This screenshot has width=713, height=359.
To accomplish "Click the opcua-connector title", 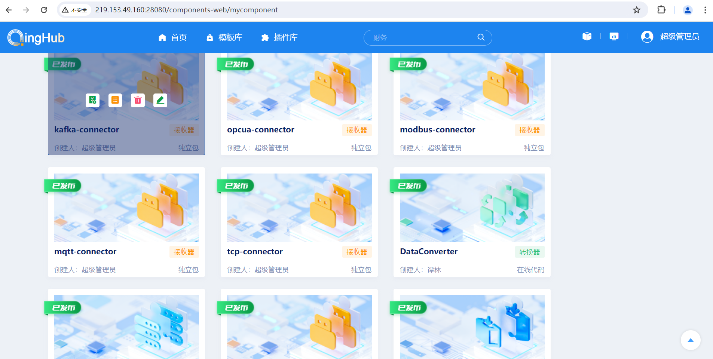I will (x=261, y=130).
